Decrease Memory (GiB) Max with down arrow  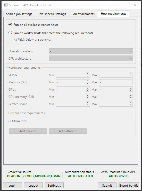tap(131, 83)
